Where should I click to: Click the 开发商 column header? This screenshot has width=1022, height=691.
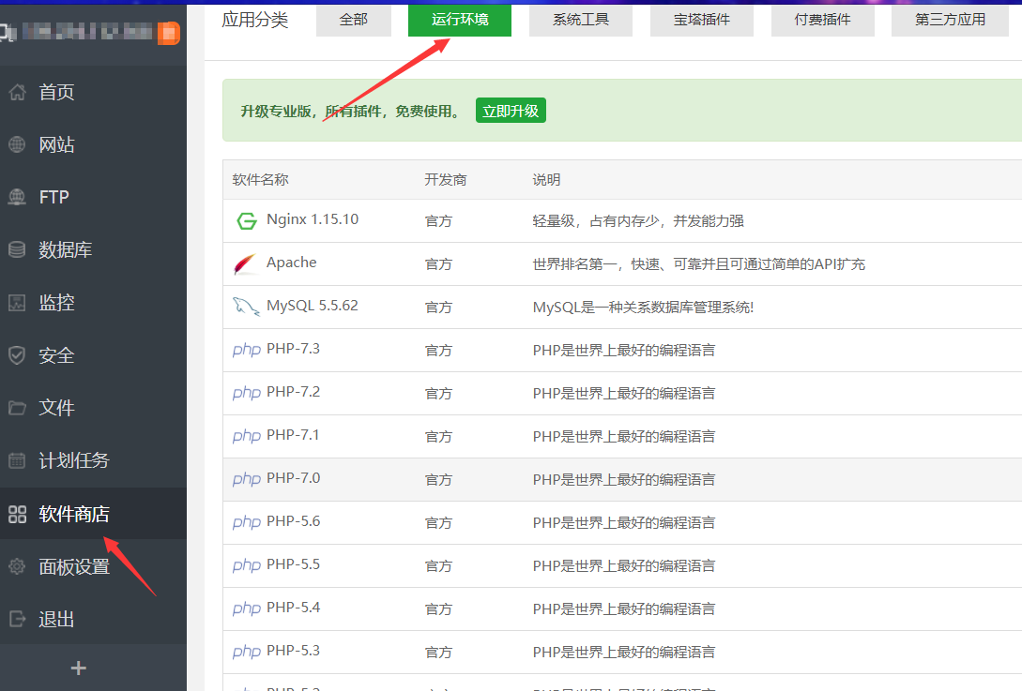click(x=446, y=180)
